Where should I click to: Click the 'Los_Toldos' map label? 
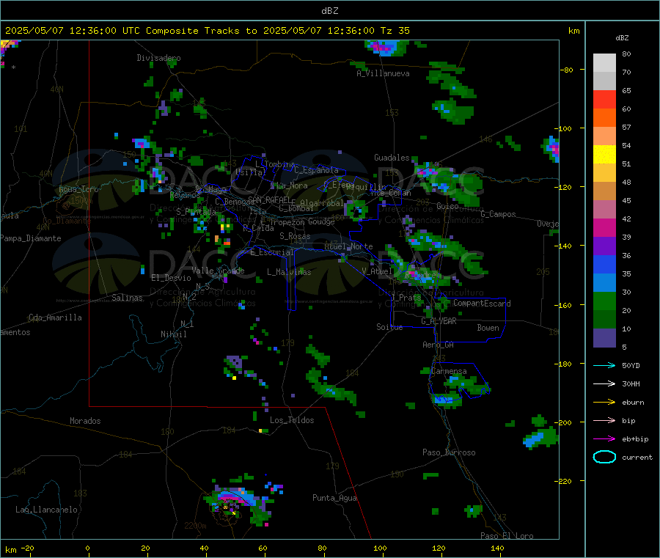click(x=292, y=420)
